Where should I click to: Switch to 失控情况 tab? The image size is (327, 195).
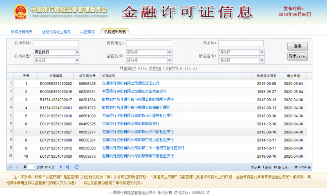point(87,32)
